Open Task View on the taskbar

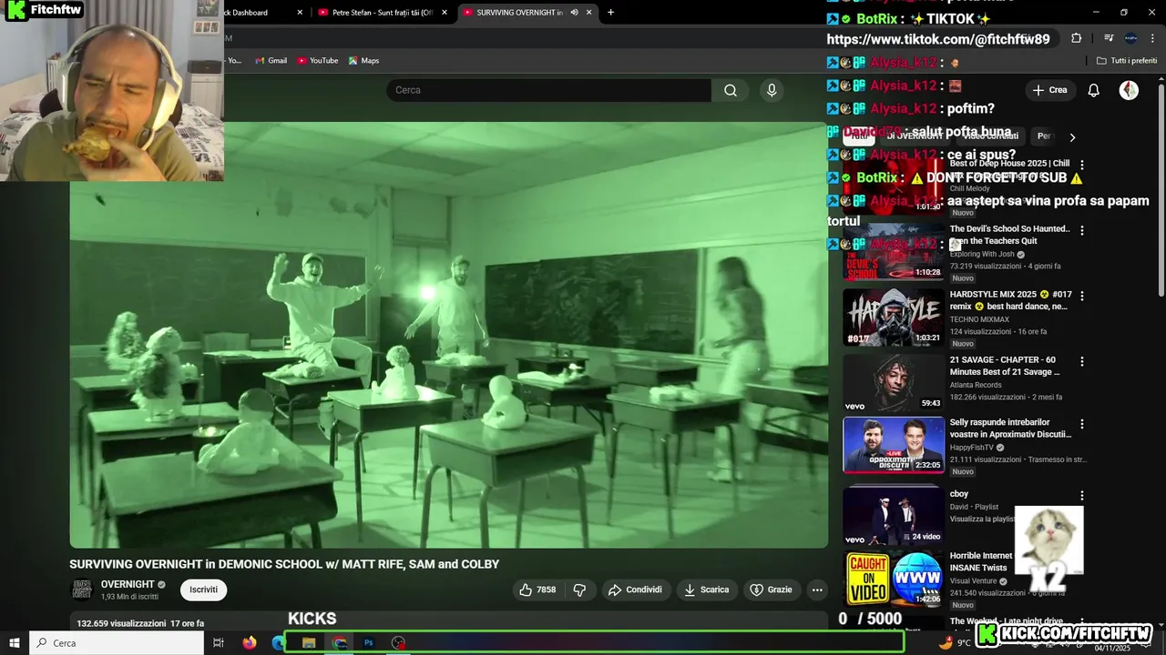click(x=219, y=643)
